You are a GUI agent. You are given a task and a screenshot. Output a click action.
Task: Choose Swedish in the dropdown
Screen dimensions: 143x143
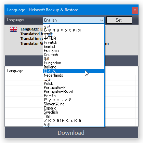tap(74, 112)
